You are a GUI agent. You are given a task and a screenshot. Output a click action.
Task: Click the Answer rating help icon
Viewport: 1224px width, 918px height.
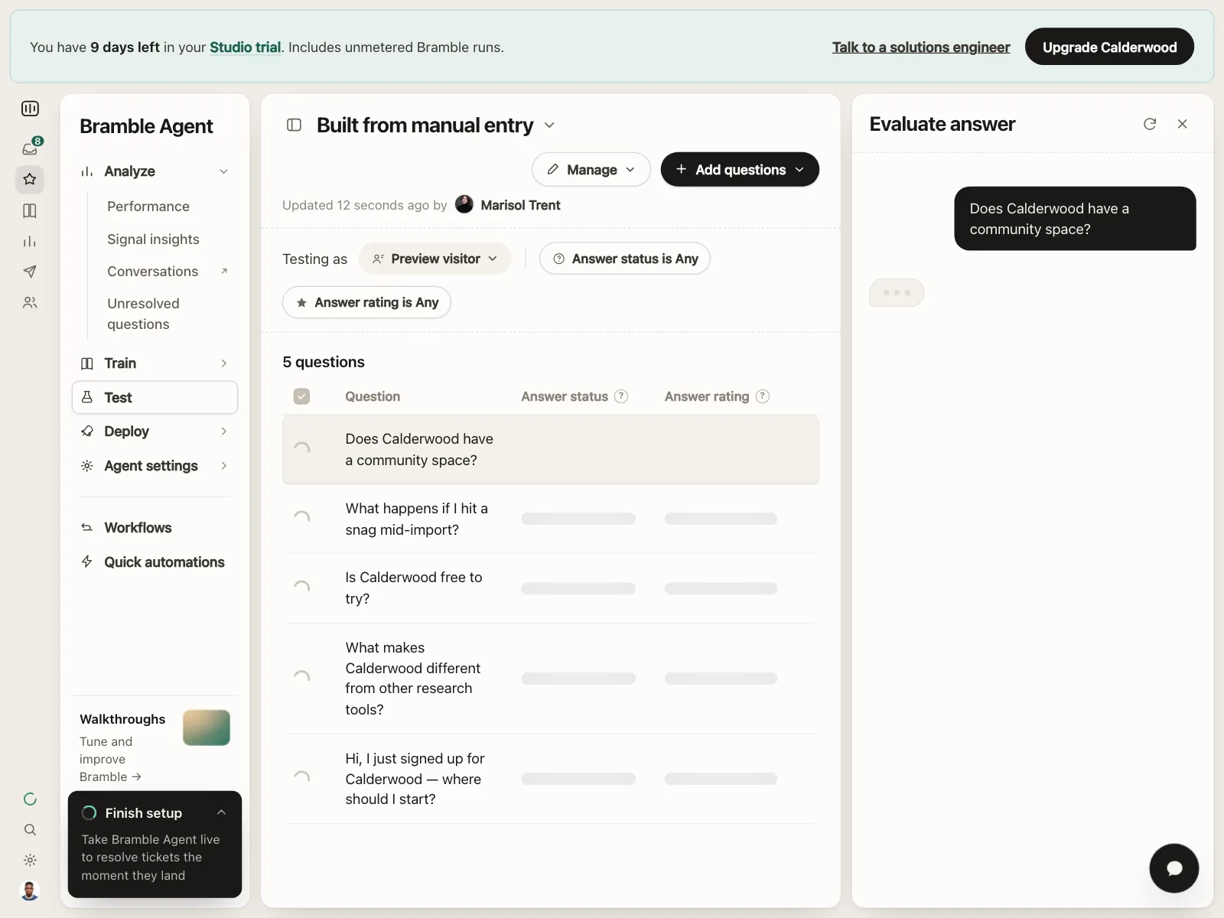point(763,396)
